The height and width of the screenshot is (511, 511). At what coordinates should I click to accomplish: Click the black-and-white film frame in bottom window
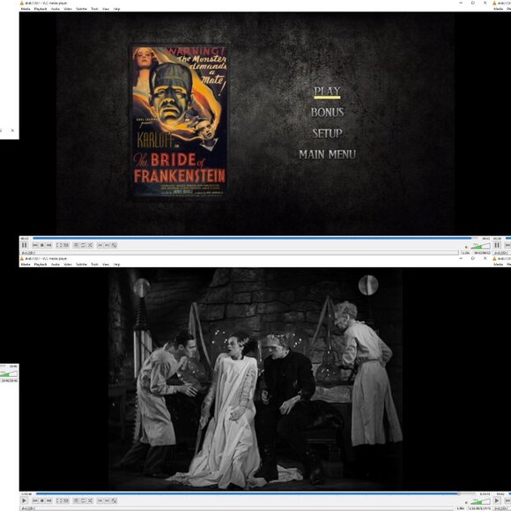coord(255,379)
